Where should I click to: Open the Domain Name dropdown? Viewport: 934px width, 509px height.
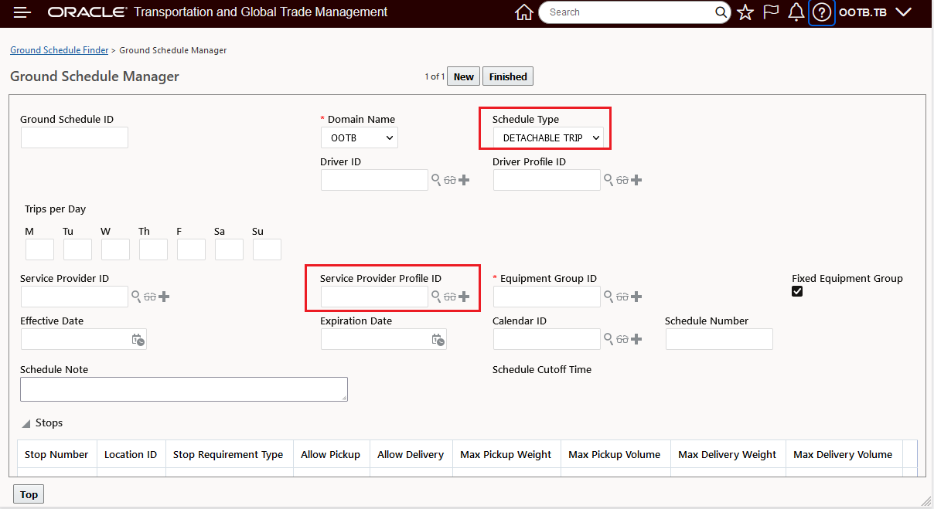pos(360,137)
